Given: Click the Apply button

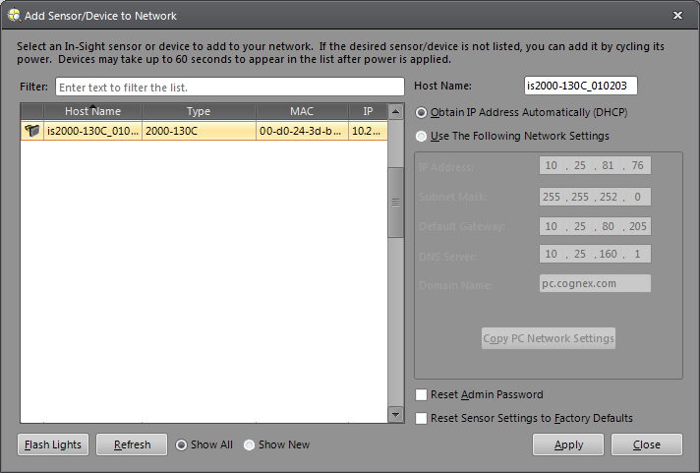Looking at the screenshot, I should click(x=568, y=444).
